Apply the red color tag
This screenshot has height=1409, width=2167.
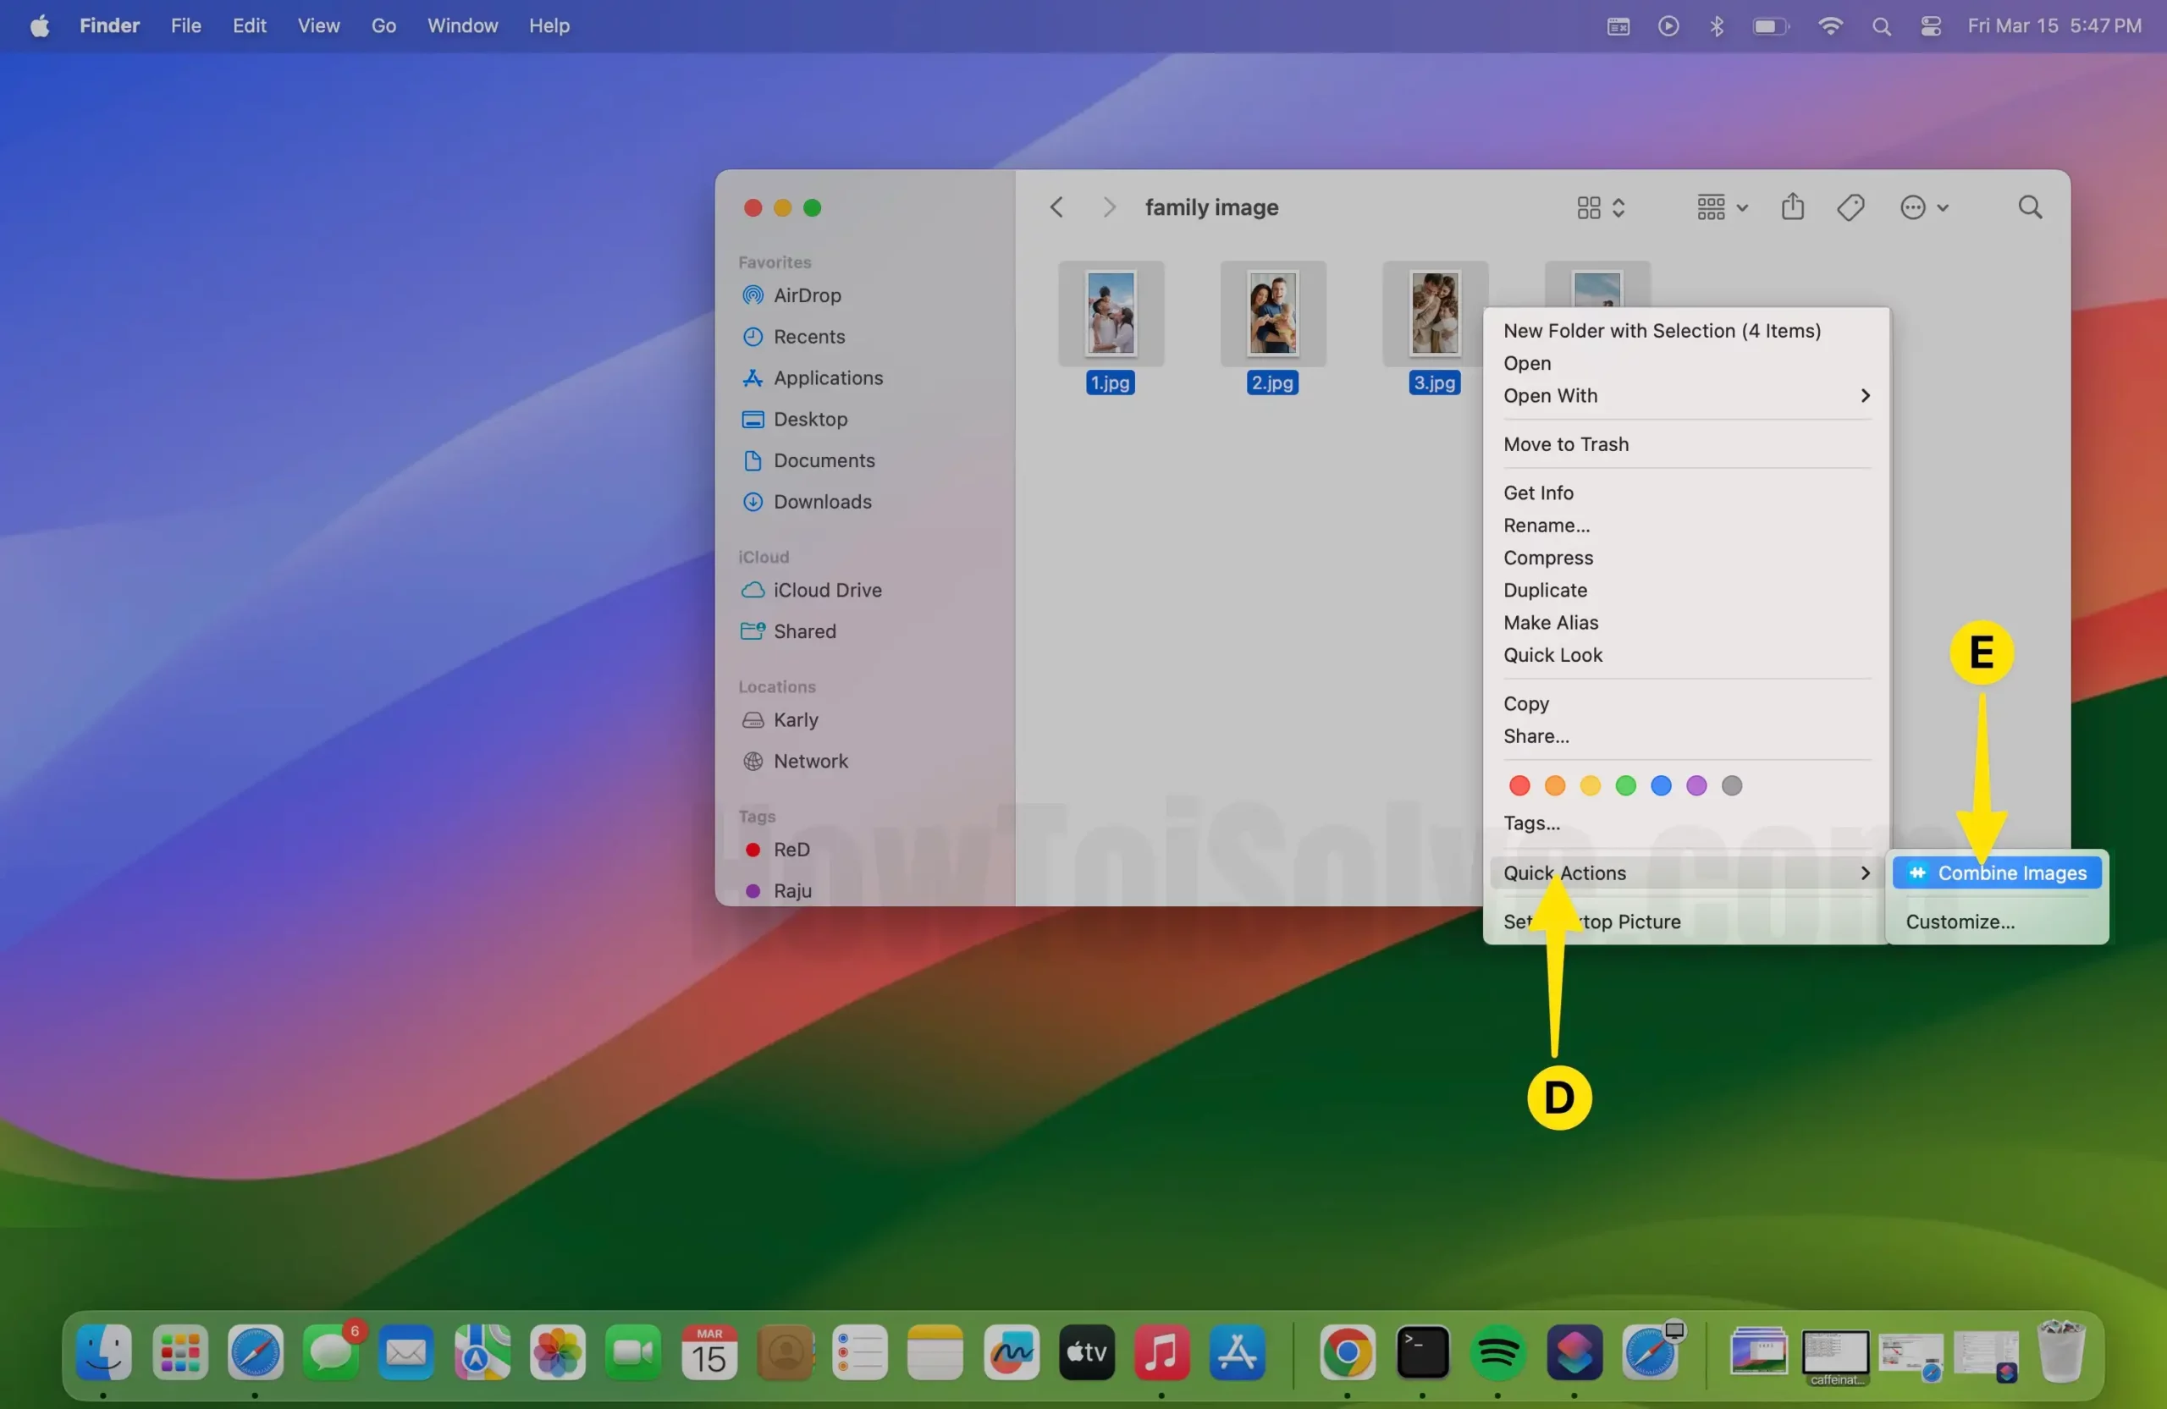pos(1519,785)
